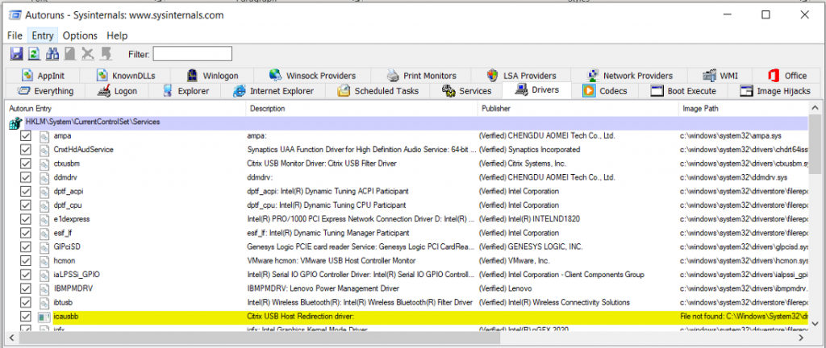Viewport: 826px width, 348px height.
Task: Open the Network Providers tab
Action: 629,76
